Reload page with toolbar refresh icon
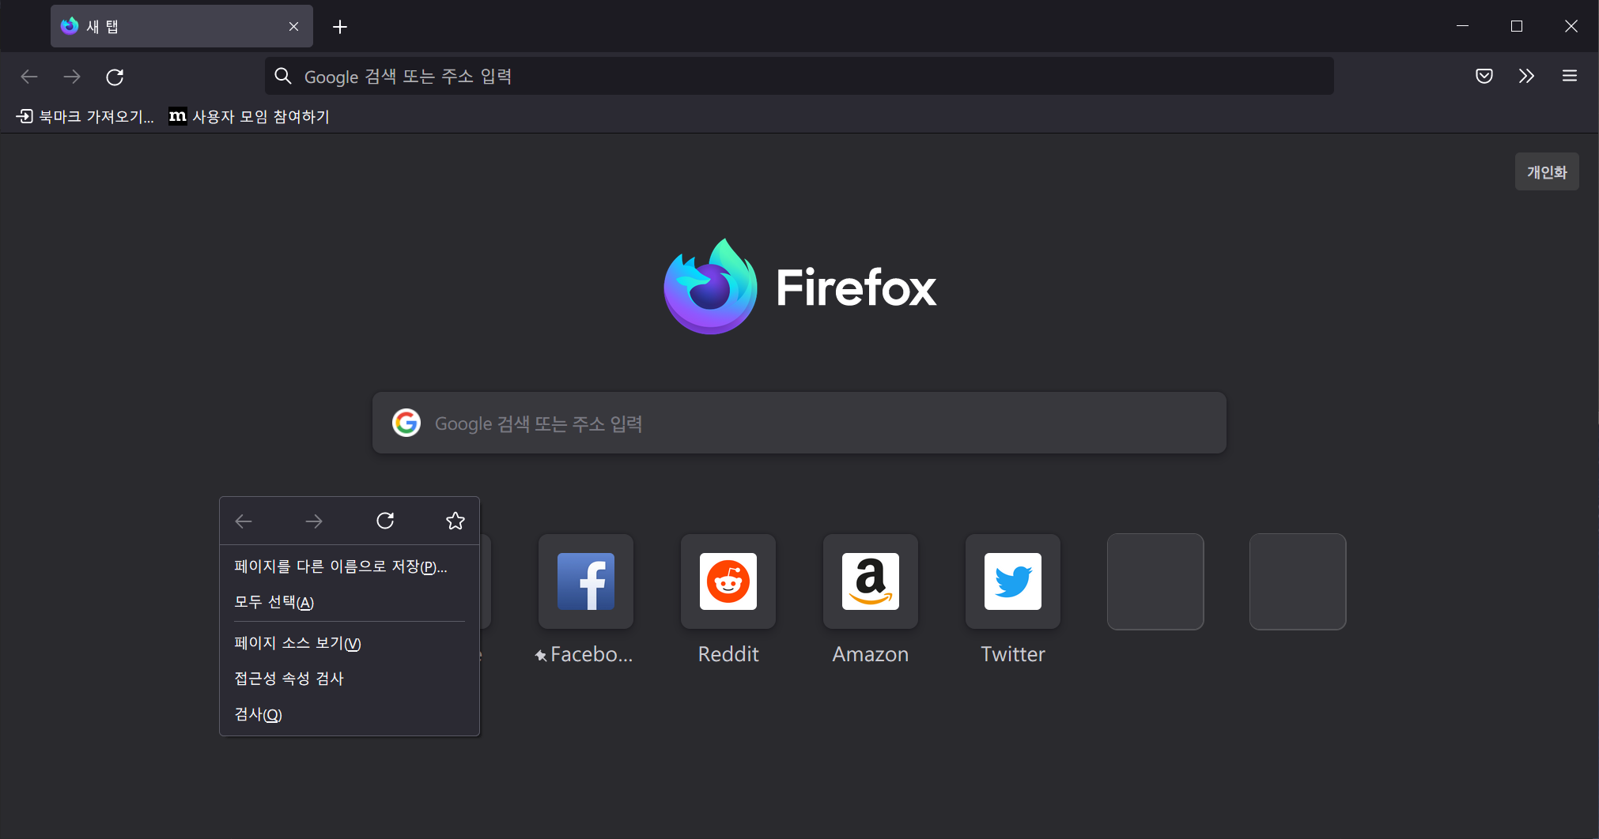1599x839 pixels. (x=115, y=77)
